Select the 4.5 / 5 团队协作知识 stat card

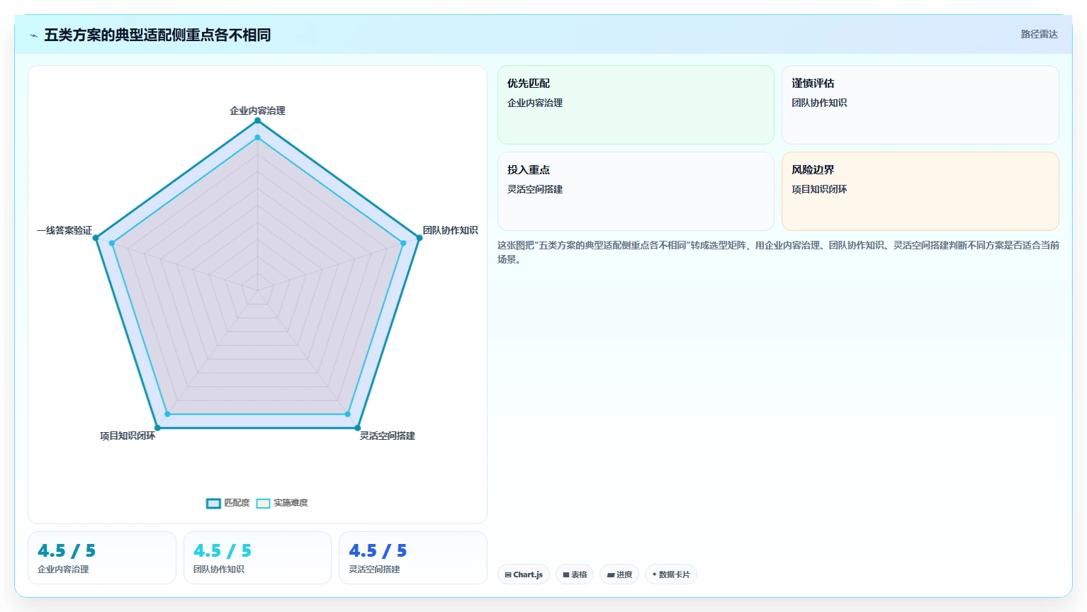pos(257,558)
